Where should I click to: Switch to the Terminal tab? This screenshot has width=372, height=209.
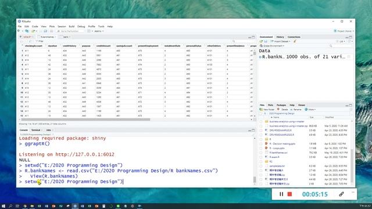[36, 130]
